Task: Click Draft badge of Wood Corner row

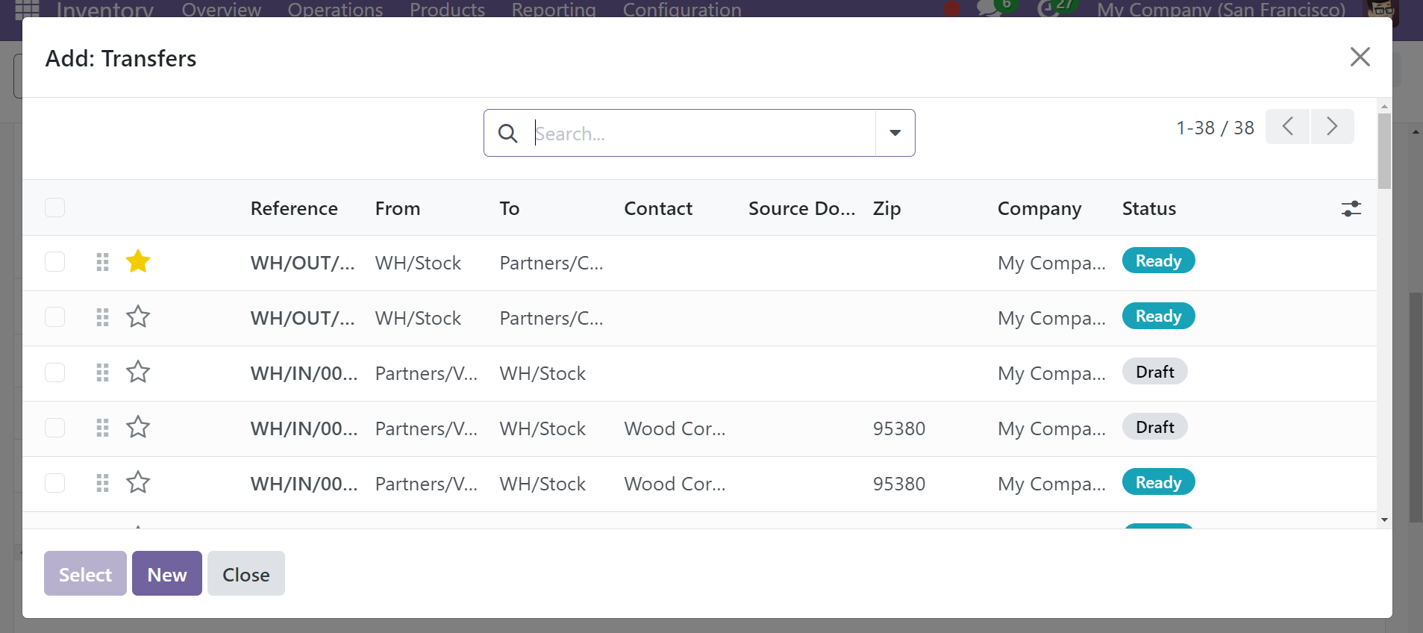Action: 1154,427
